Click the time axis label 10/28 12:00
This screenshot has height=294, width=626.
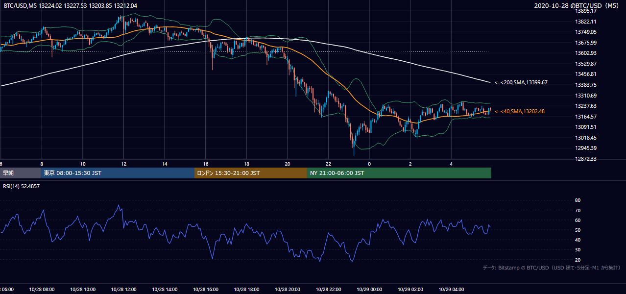pos(124,289)
